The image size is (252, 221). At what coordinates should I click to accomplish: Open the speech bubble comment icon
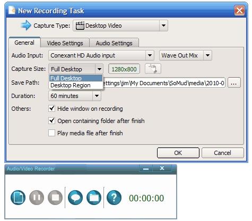point(75,198)
